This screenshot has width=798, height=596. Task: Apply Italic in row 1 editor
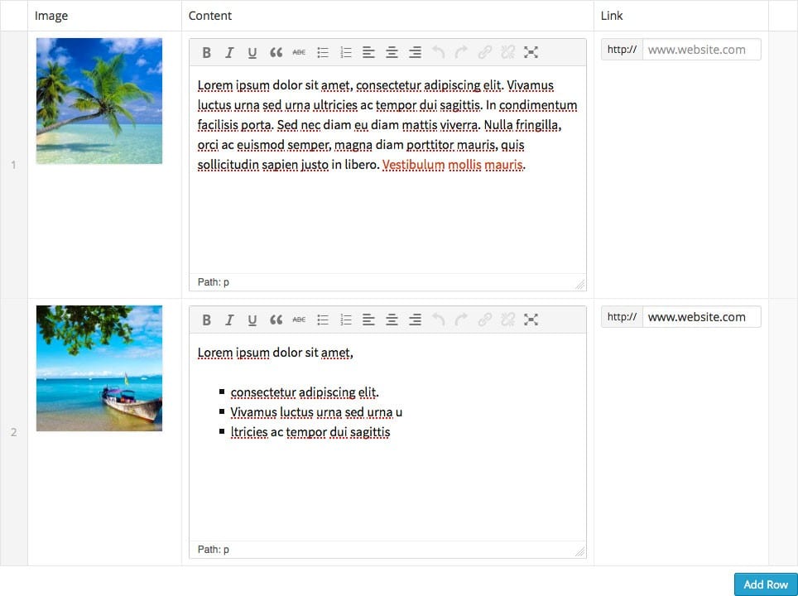click(x=229, y=52)
